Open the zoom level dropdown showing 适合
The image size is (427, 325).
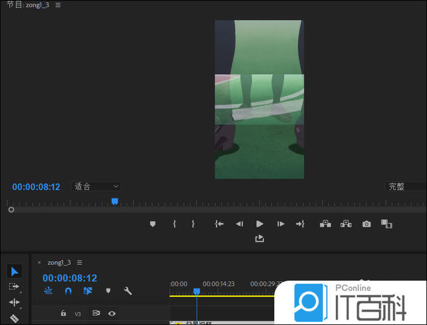(x=97, y=186)
